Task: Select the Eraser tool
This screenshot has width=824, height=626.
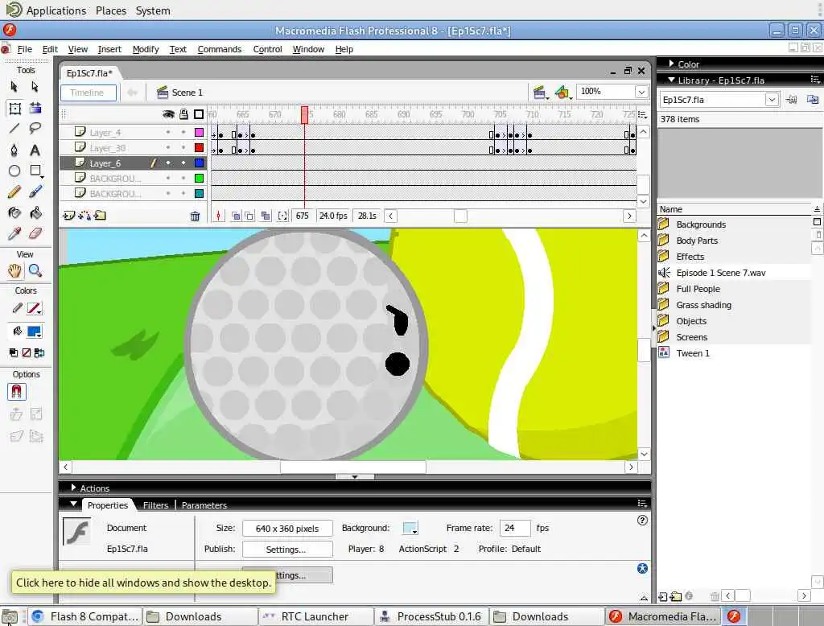Action: coord(35,233)
